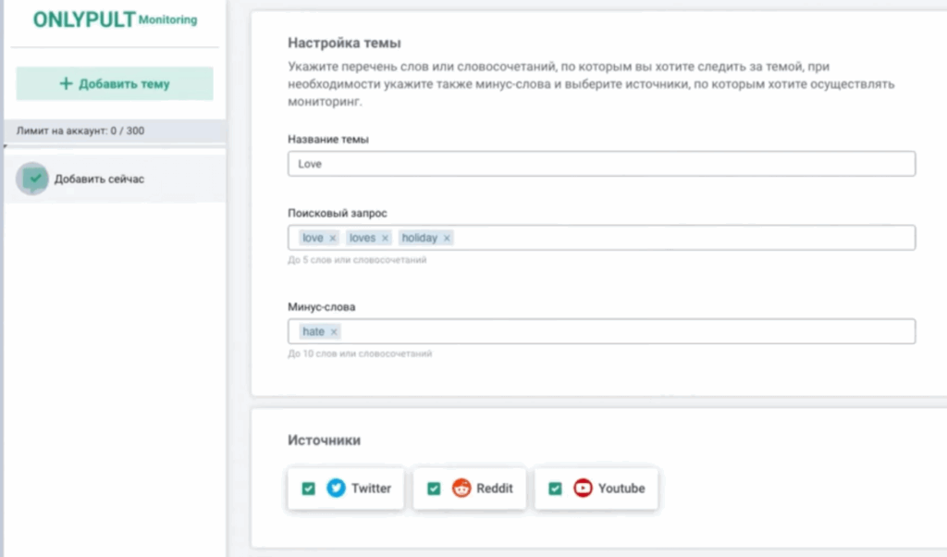Click the ONLYPULT Monitoring logo
This screenshot has height=557, width=947.
pos(115,20)
